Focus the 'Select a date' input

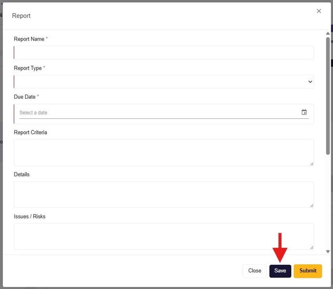155,113
